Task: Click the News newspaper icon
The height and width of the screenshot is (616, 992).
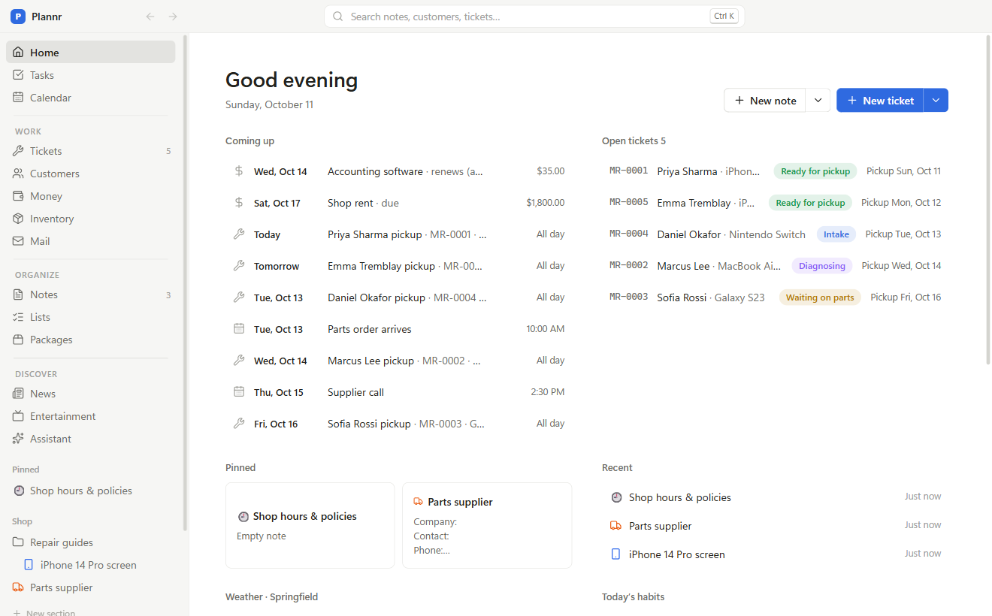Action: click(x=18, y=394)
